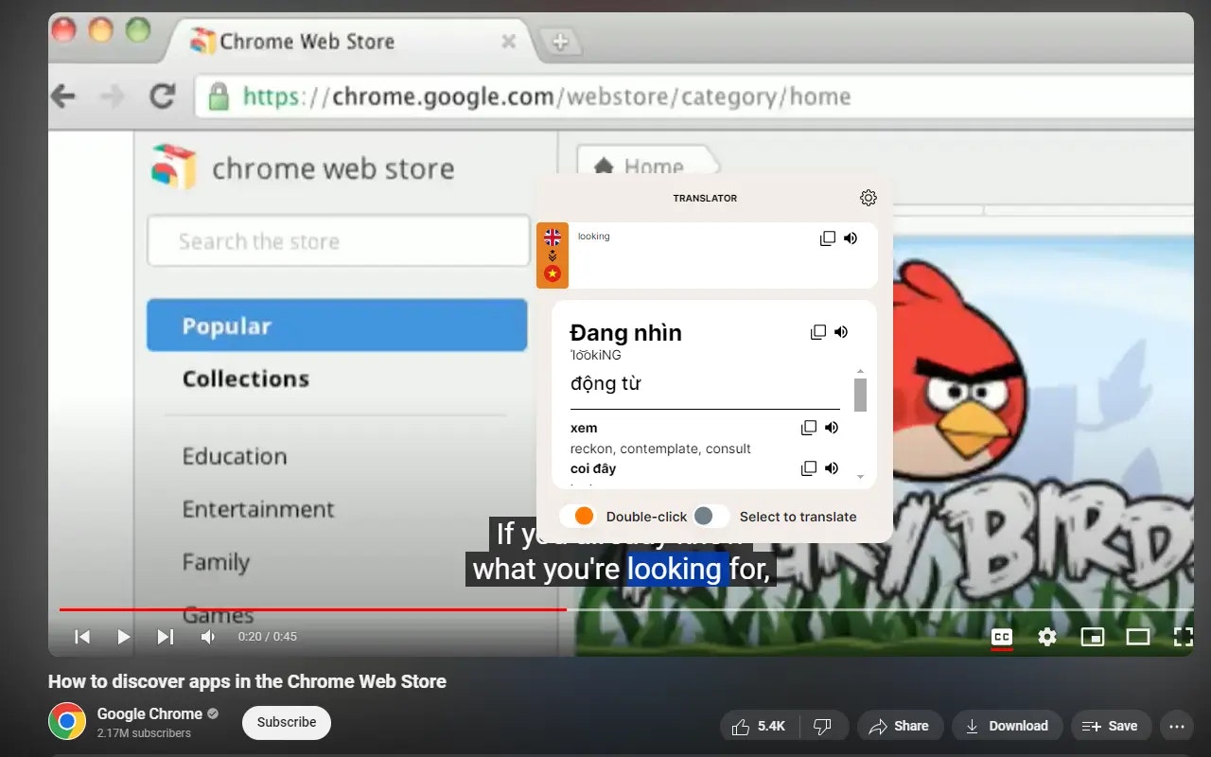This screenshot has width=1211, height=757.
Task: Enter full screen video mode
Action: (x=1183, y=637)
